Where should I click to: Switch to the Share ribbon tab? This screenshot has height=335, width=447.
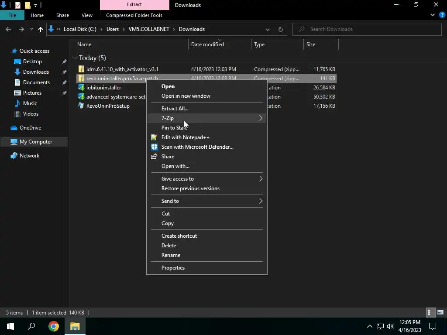(x=62, y=15)
